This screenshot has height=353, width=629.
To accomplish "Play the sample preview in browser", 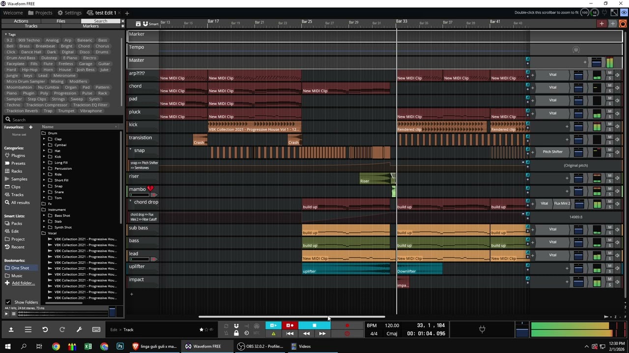I will pos(6,314).
